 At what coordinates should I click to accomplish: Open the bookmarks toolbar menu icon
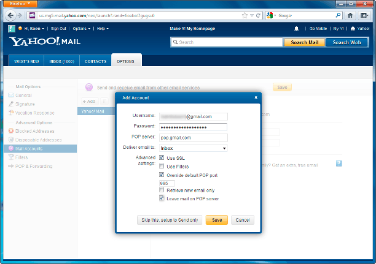364,15
